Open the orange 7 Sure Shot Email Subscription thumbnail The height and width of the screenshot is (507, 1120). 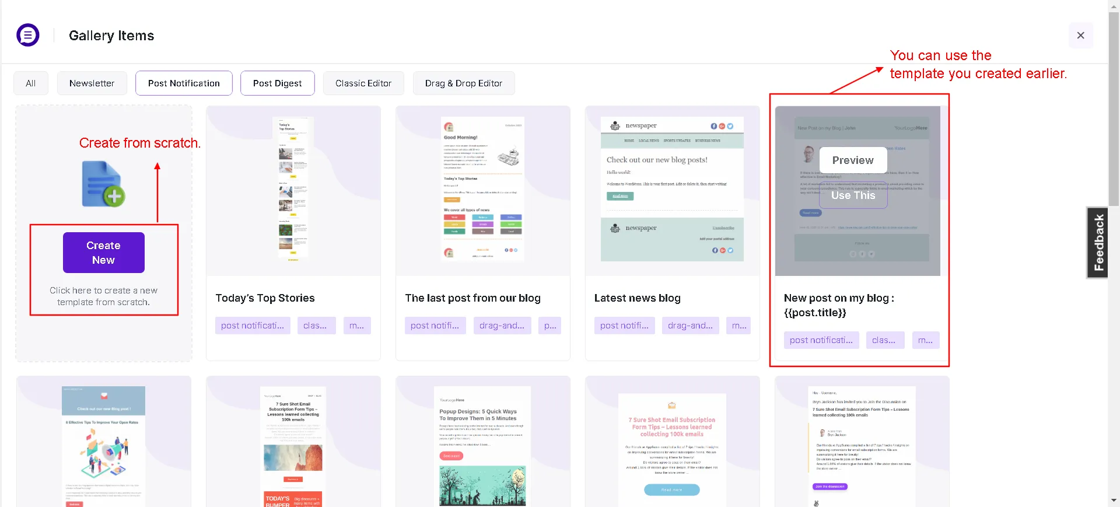[x=673, y=442]
